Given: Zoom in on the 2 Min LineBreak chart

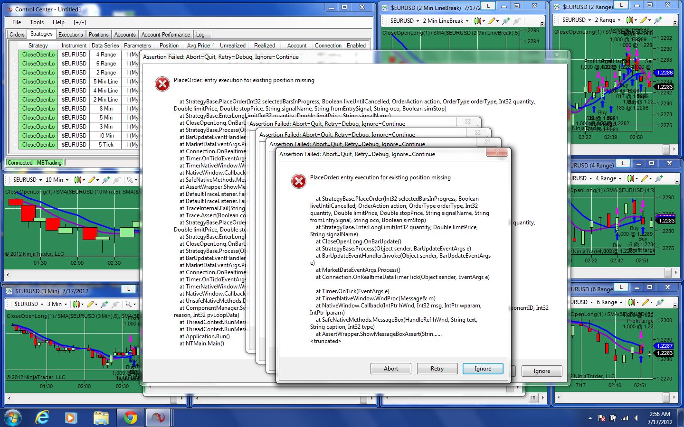Looking at the screenshot, I should 506,21.
